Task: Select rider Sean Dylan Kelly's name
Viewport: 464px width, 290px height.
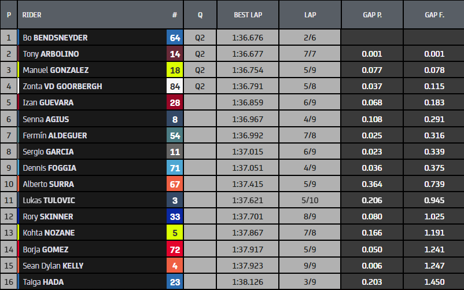Action: click(x=53, y=266)
